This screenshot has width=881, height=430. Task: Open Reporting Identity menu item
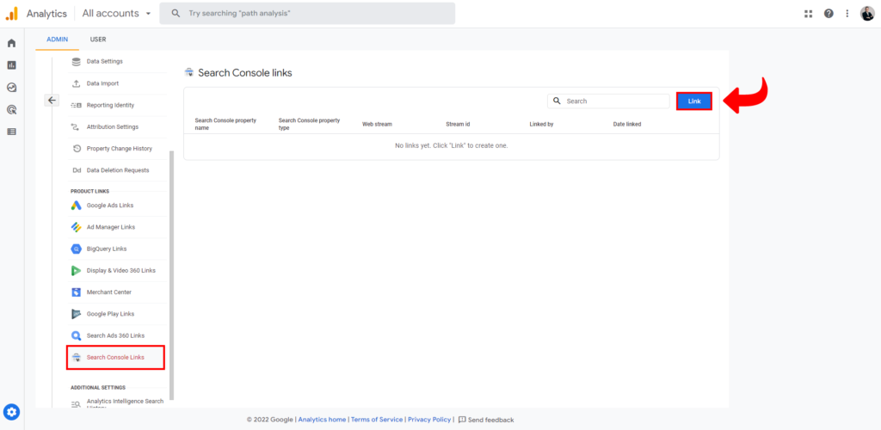110,105
